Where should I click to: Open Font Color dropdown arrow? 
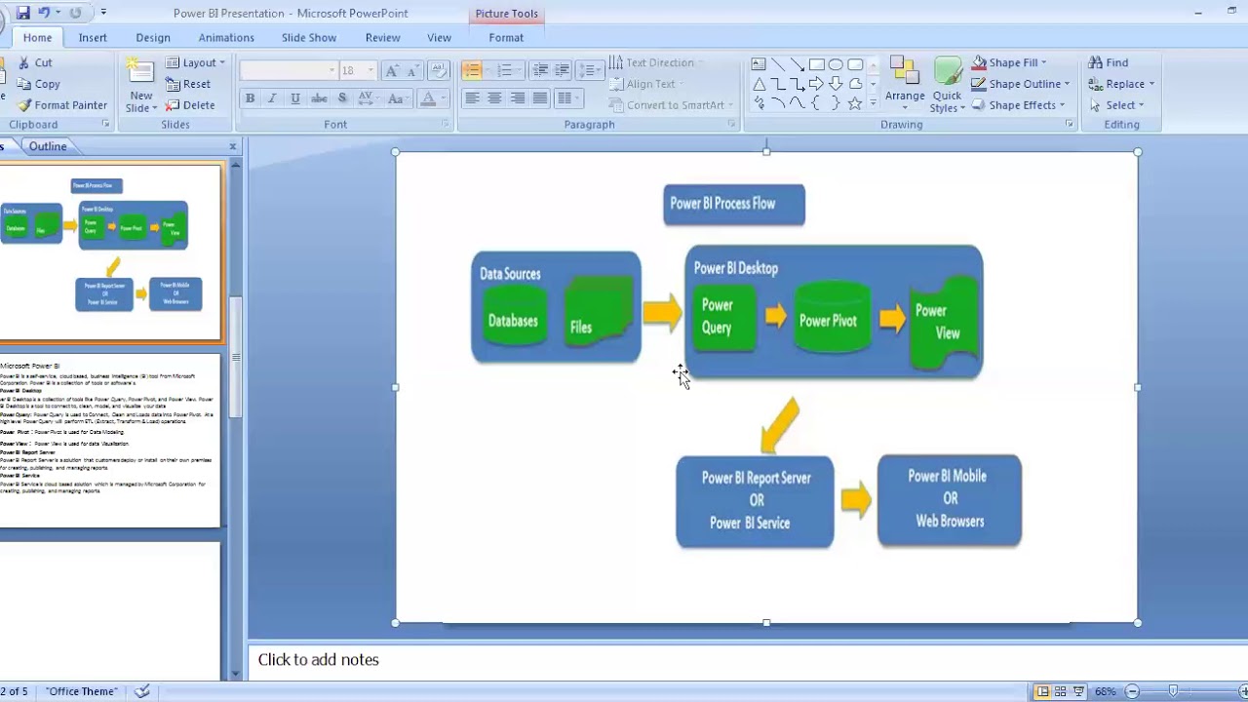(442, 98)
